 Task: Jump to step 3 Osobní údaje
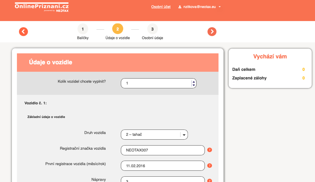coord(152,29)
